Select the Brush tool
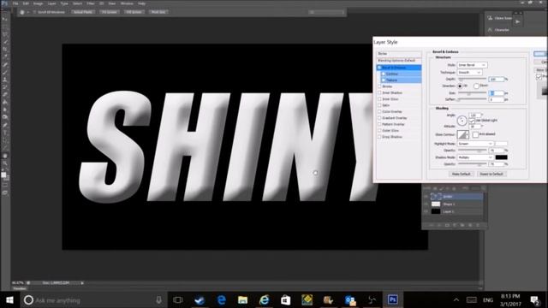Viewport: 548px width, 308px height. (x=5, y=72)
